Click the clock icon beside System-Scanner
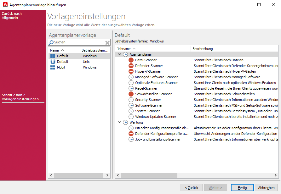The width and height of the screenshot is (281, 194). [x=131, y=111]
